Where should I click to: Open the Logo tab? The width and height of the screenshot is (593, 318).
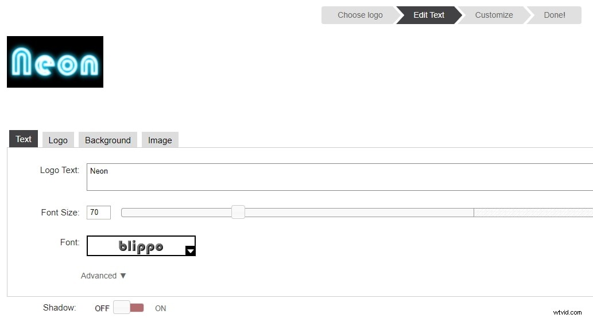click(x=58, y=140)
